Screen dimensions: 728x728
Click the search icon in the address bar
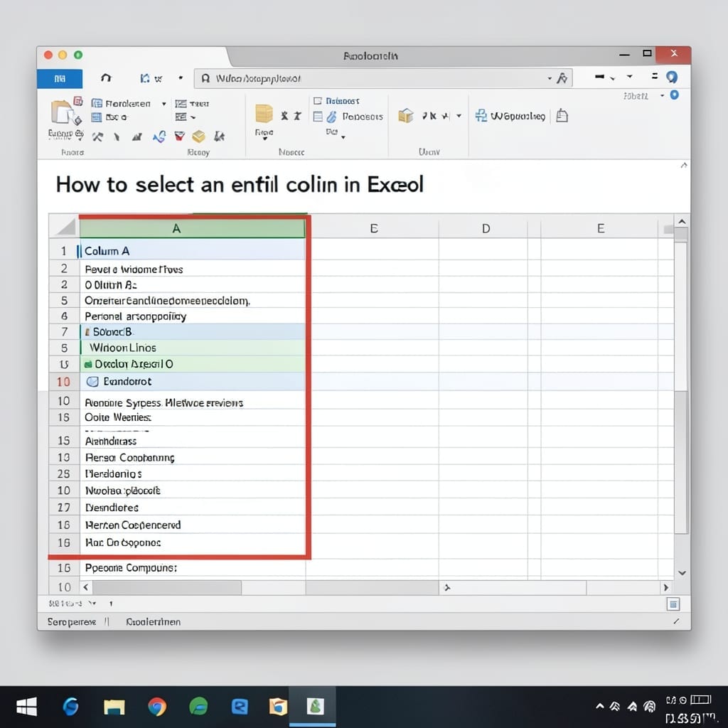click(x=205, y=78)
